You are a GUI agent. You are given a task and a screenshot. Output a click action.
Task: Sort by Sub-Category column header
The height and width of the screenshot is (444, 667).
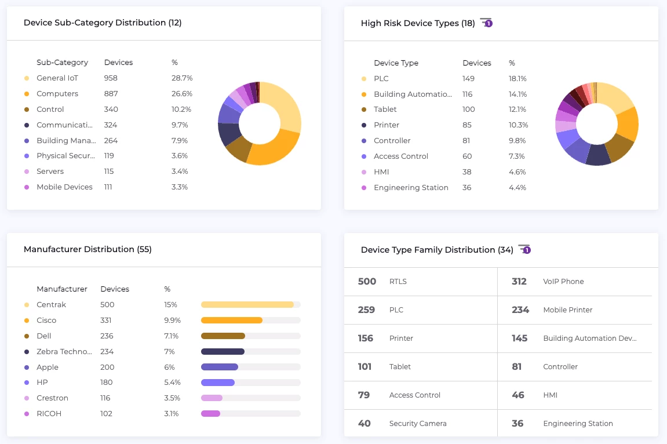pyautogui.click(x=62, y=63)
